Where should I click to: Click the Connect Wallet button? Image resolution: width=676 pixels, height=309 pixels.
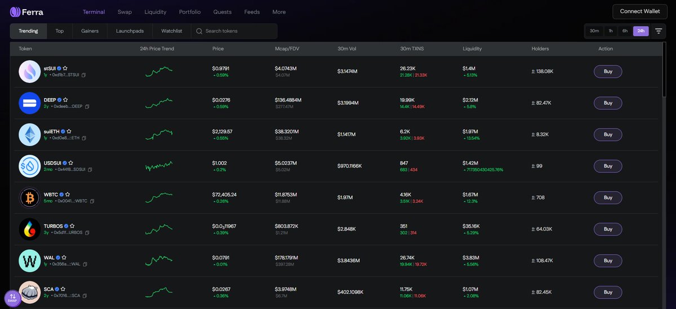click(x=640, y=11)
